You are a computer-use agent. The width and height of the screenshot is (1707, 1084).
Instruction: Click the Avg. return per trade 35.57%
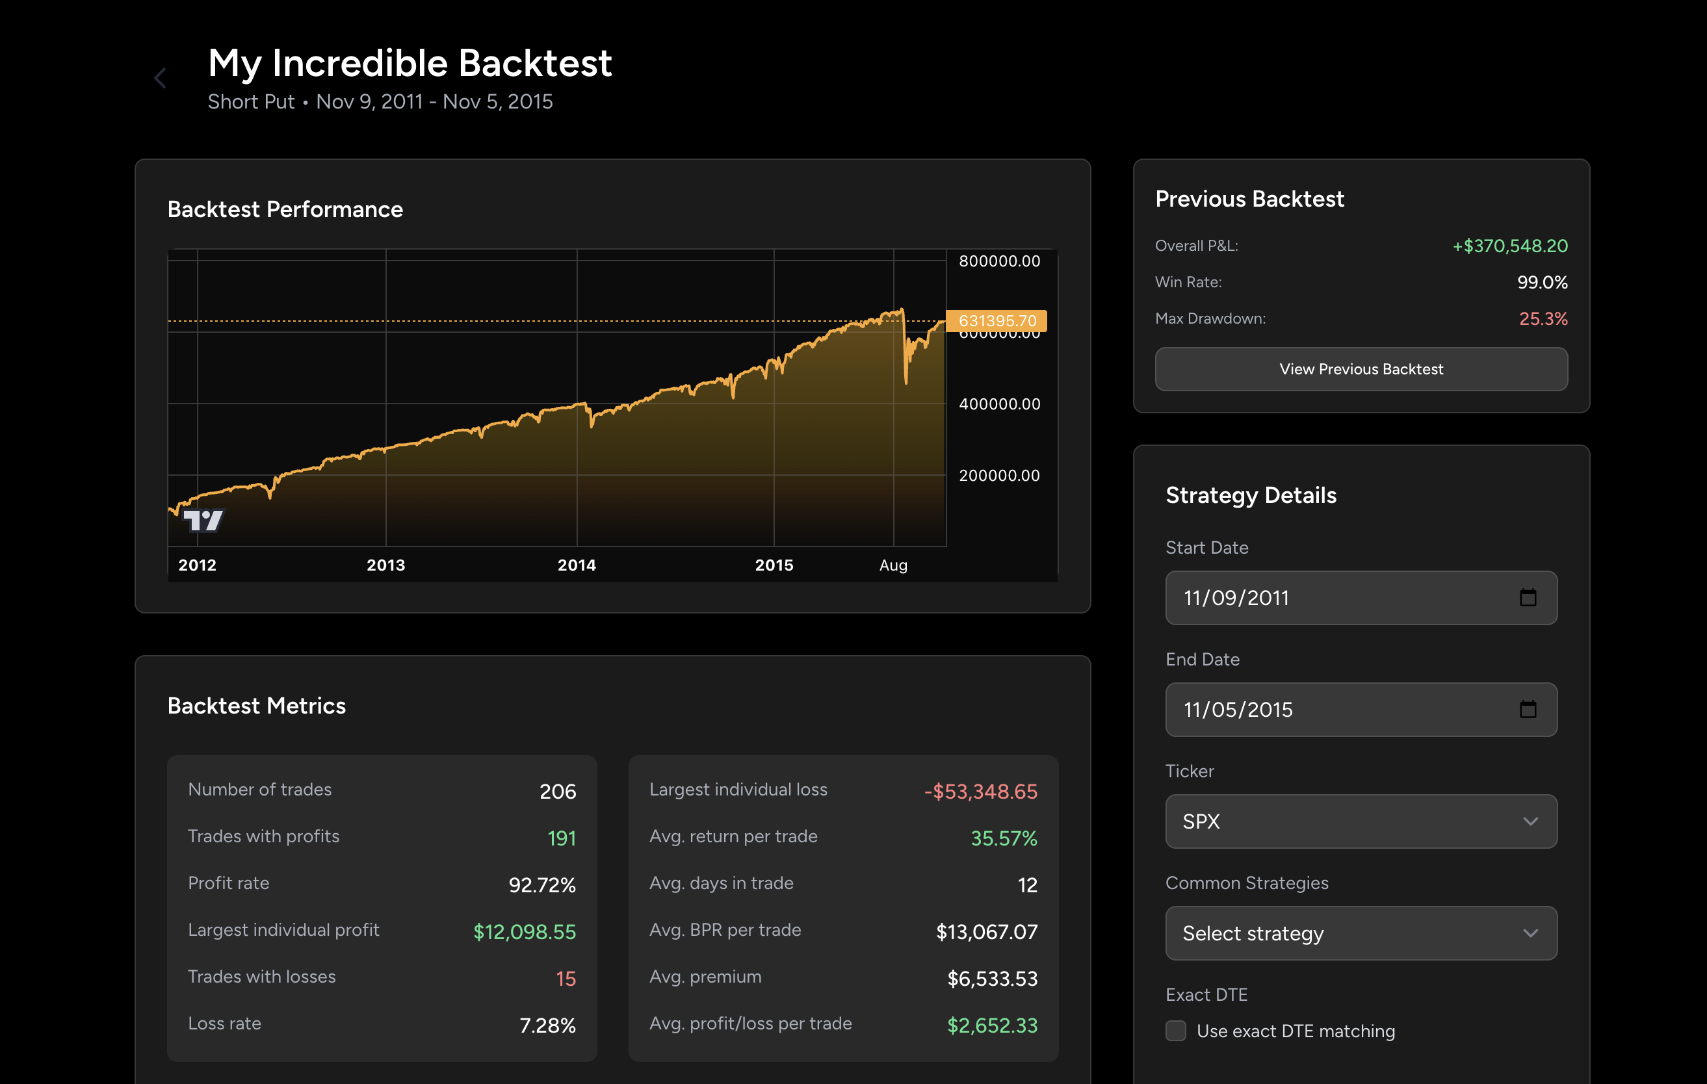(1004, 838)
